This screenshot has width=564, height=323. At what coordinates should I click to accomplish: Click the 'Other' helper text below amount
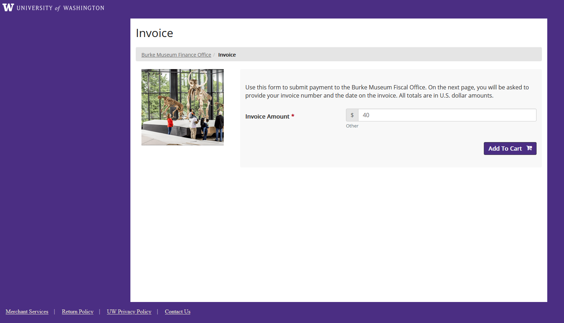coord(352,126)
